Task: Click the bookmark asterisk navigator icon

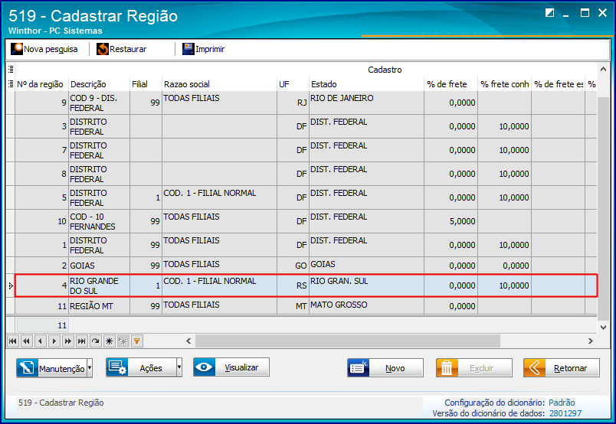Action: [x=110, y=341]
